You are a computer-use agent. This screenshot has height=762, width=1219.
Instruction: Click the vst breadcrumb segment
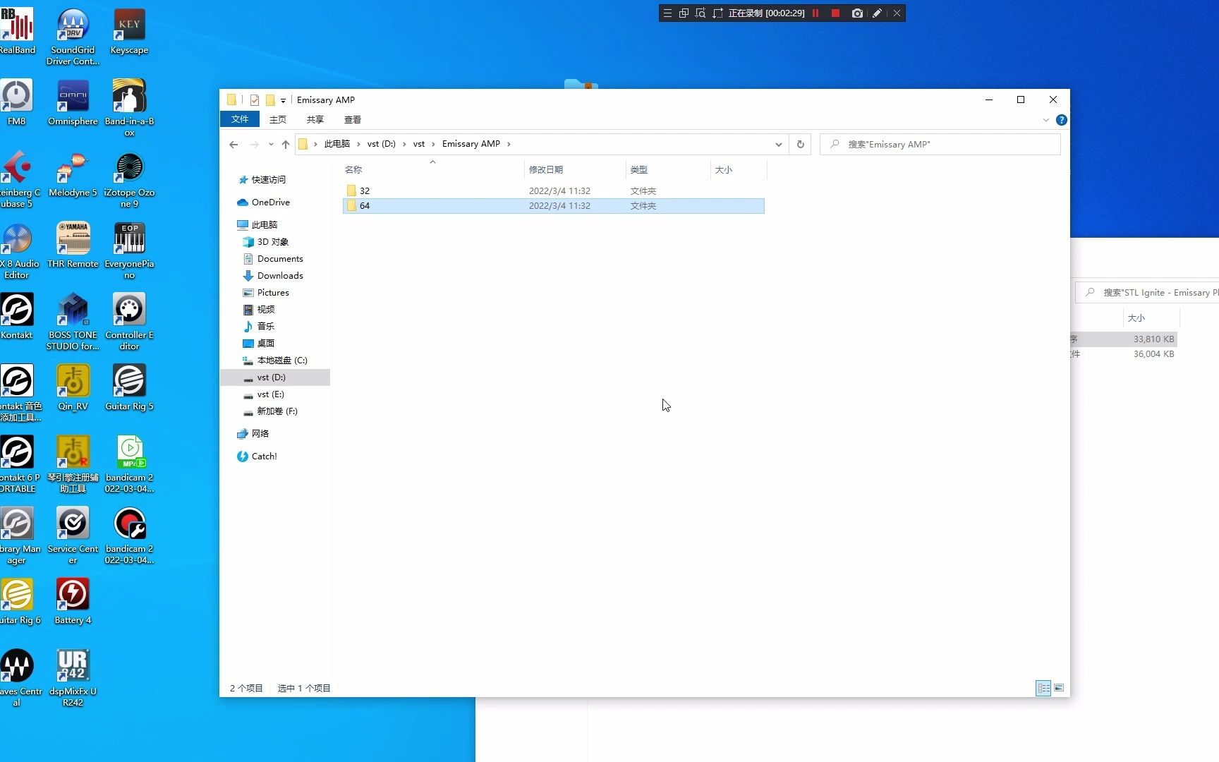coord(418,144)
